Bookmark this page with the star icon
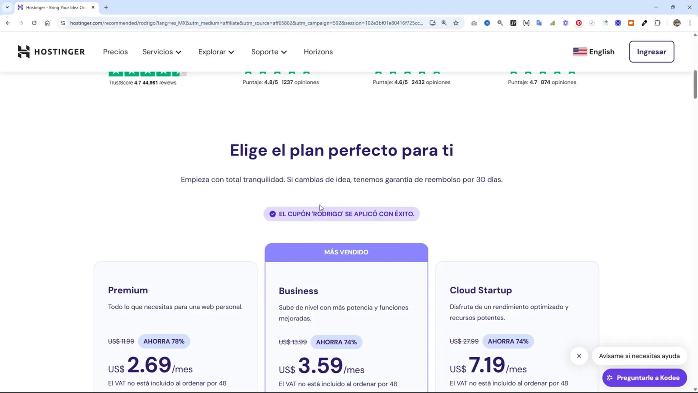Screen dimensions: 698x393 tap(456, 23)
